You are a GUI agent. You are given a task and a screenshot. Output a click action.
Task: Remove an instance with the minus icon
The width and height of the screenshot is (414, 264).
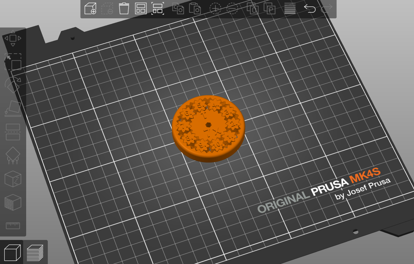click(232, 8)
